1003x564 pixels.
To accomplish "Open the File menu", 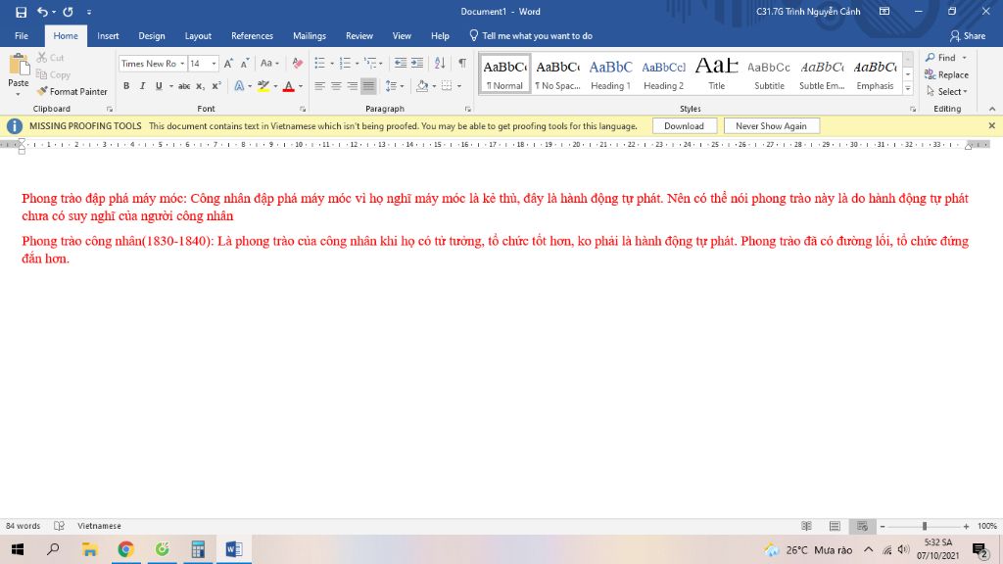I will (x=22, y=36).
